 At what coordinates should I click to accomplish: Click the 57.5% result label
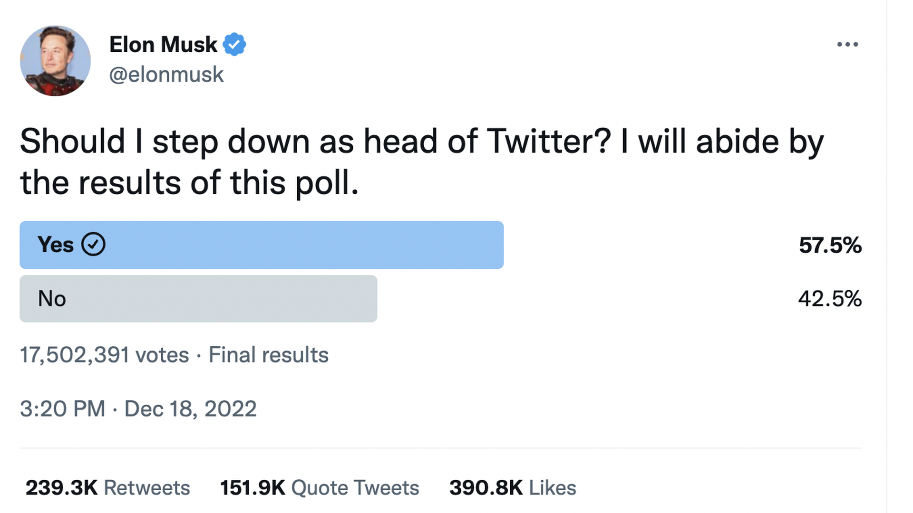click(830, 245)
